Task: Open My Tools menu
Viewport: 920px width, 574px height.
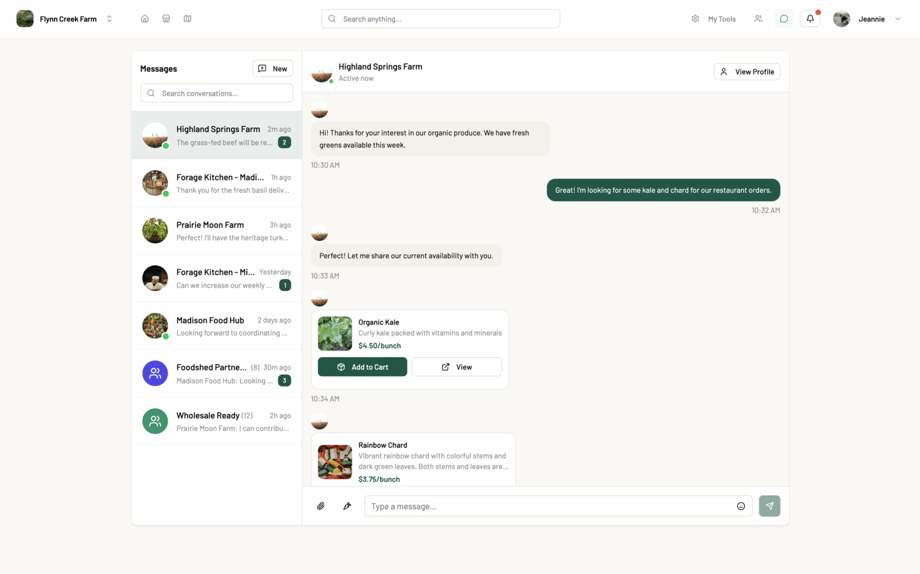Action: coord(713,19)
